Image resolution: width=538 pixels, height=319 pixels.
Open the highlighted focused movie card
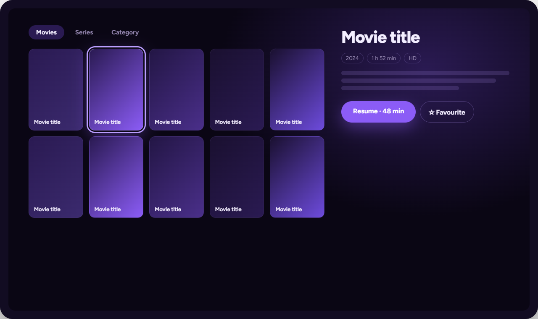pos(116,89)
